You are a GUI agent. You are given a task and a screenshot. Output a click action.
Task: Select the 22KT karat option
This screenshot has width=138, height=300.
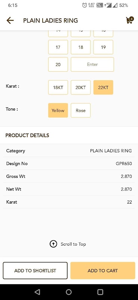[x=103, y=87]
